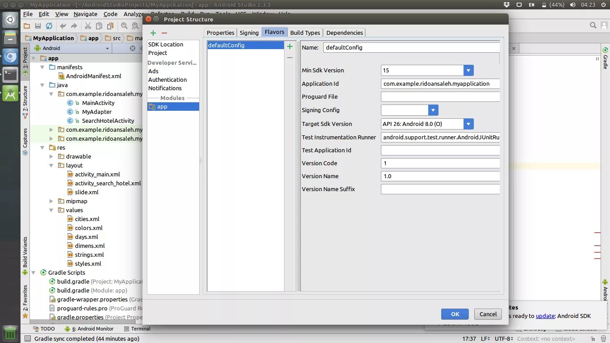Select Authentication in sidebar
Image resolution: width=610 pixels, height=343 pixels.
coord(167,79)
